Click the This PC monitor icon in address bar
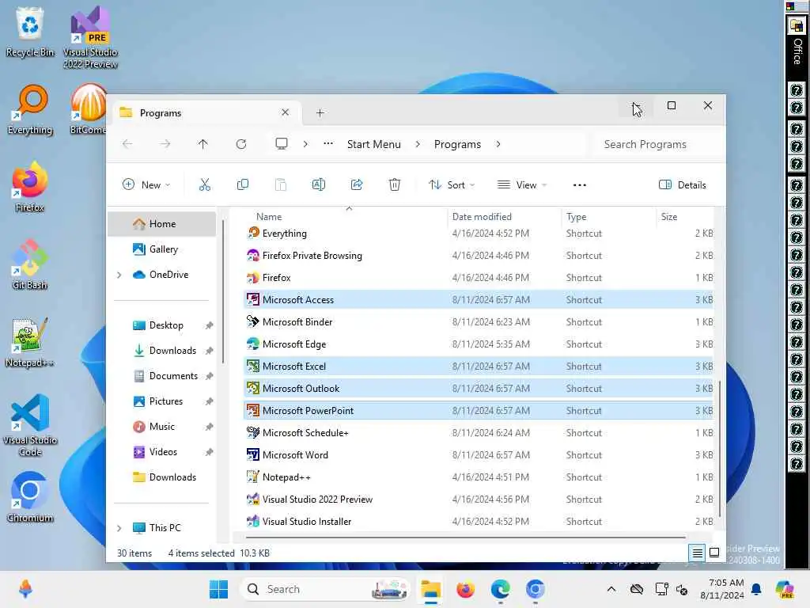 (x=282, y=144)
